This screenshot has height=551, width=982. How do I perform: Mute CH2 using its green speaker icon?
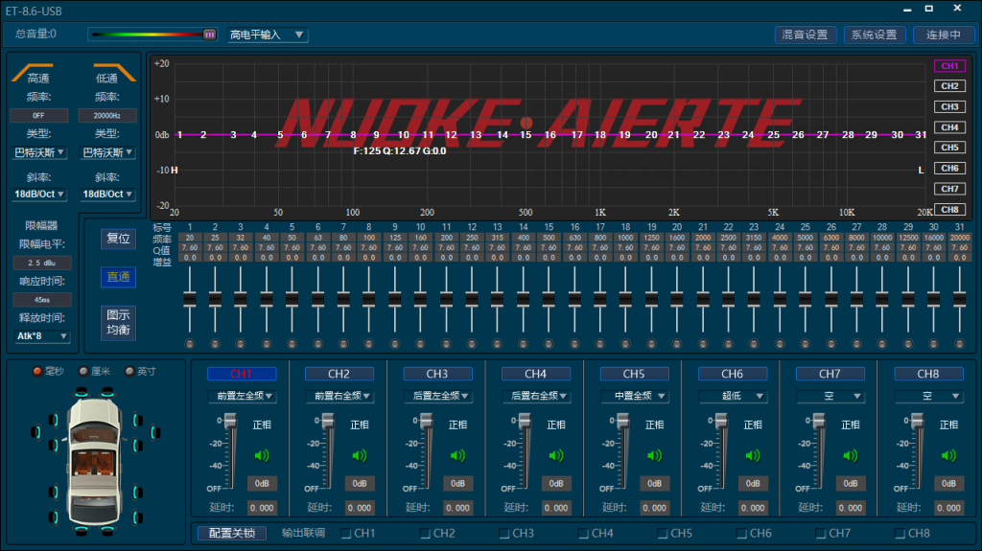tap(360, 455)
